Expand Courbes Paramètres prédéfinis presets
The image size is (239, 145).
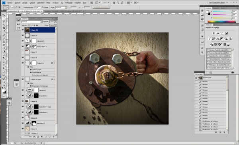point(208,53)
